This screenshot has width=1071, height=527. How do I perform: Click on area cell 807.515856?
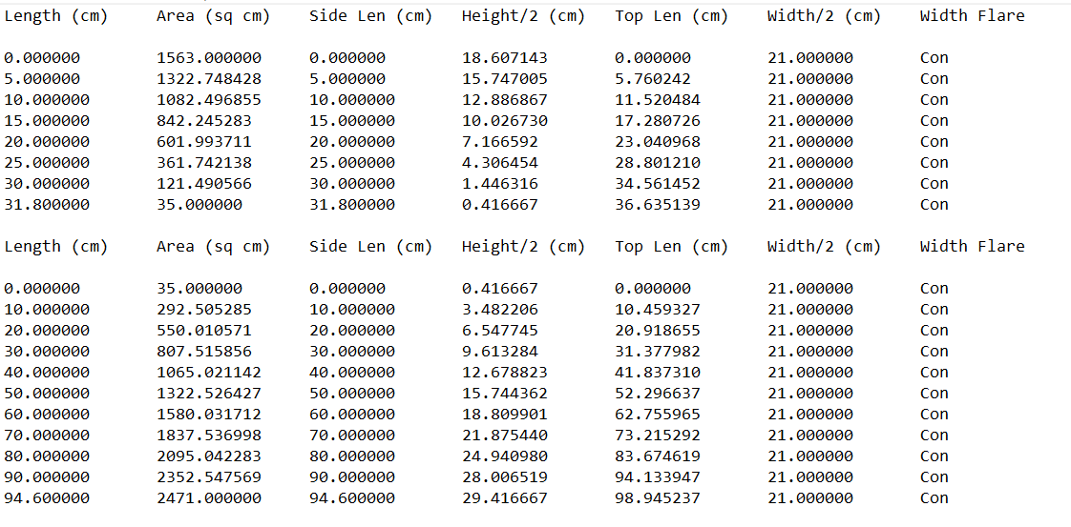pyautogui.click(x=203, y=352)
